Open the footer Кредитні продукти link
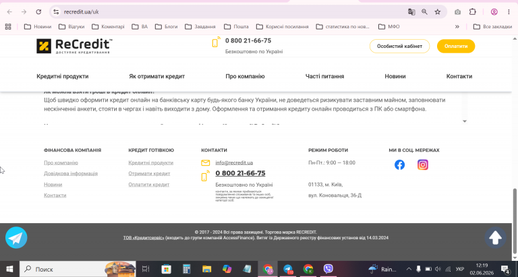The image size is (518, 277). click(x=150, y=163)
